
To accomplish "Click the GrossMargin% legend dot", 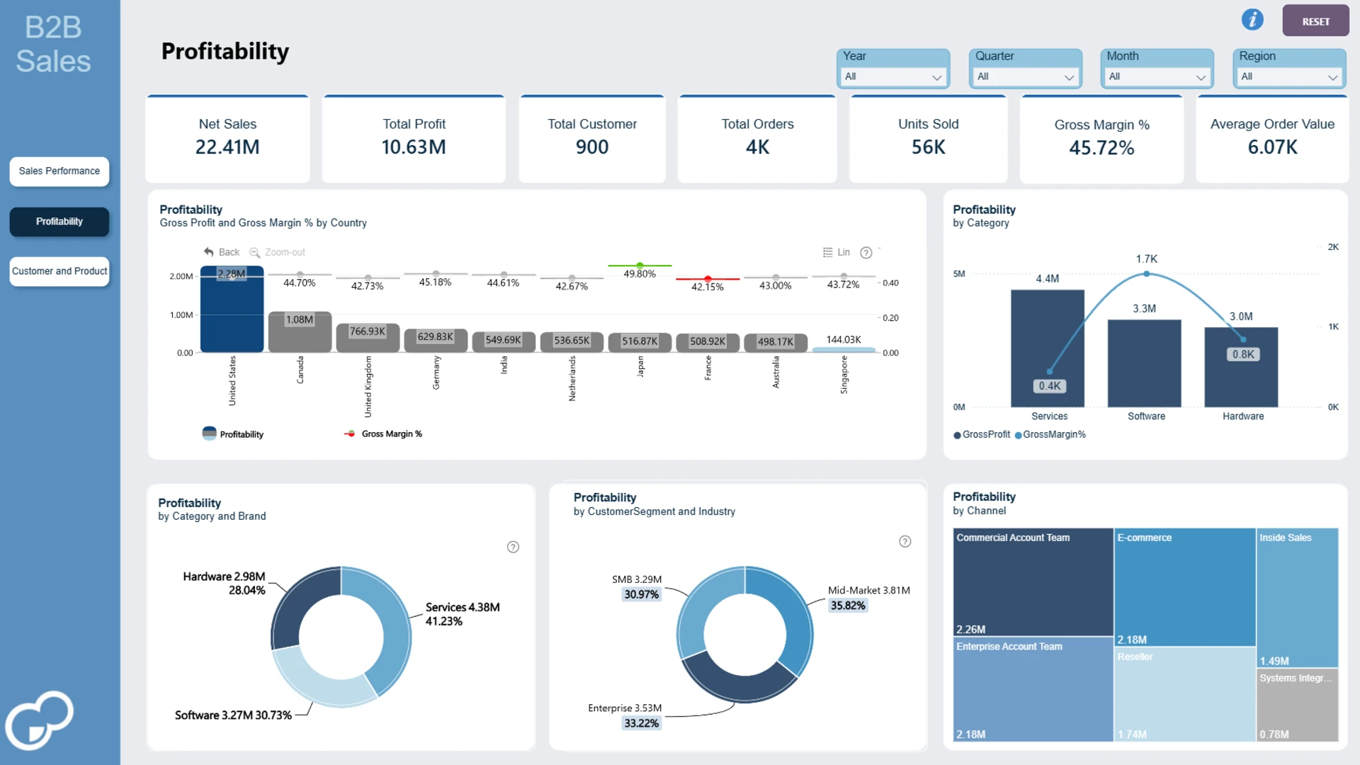I will (1018, 435).
